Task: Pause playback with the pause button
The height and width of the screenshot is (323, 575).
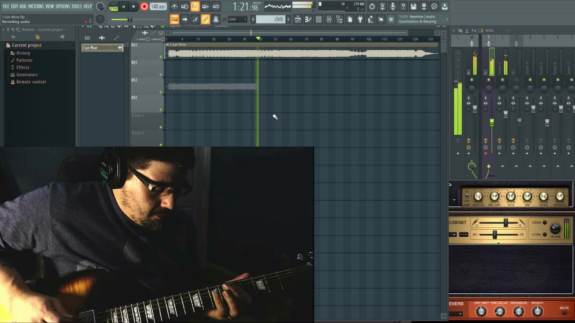Action: tap(124, 6)
